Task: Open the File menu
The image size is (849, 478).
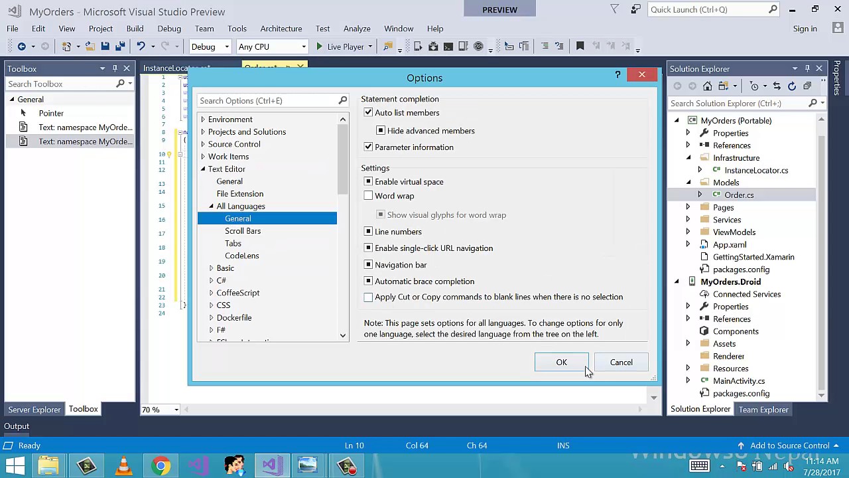Action: (x=13, y=29)
